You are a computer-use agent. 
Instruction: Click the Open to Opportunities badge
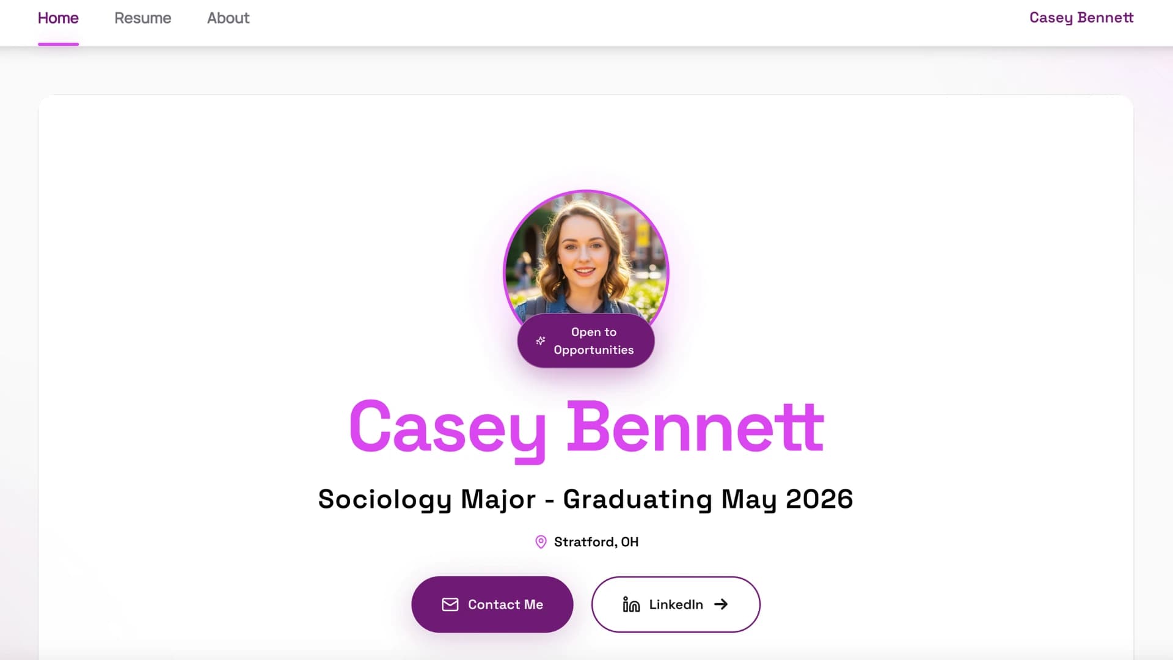point(585,341)
